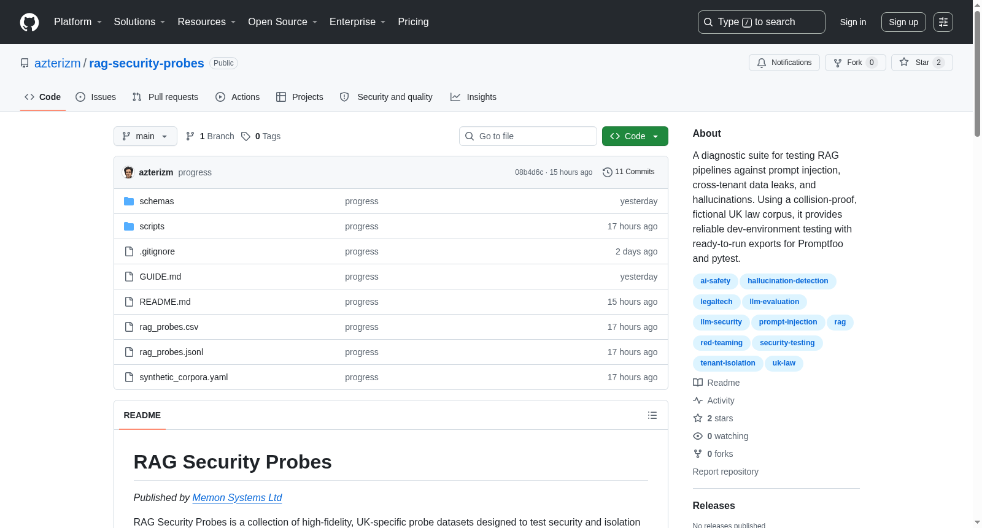Expand the Enterprise menu
This screenshot has width=982, height=528.
358,22
